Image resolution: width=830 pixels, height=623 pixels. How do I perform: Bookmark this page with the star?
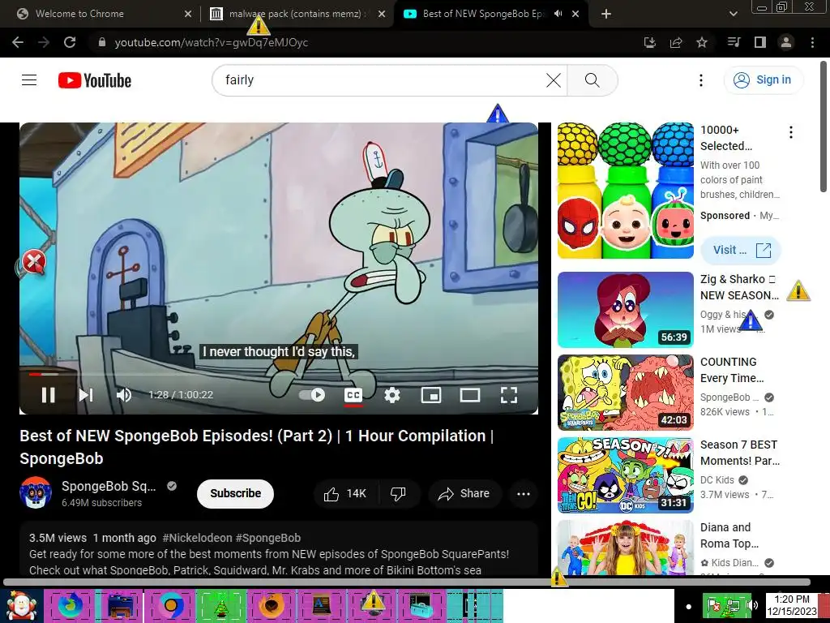pos(702,42)
